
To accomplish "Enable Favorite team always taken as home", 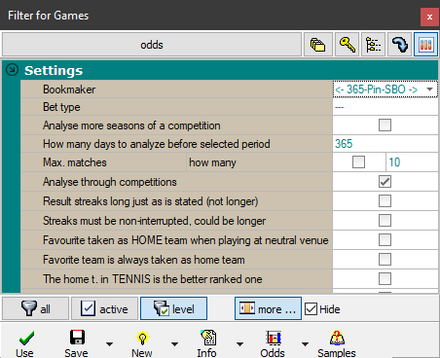I will 385,259.
